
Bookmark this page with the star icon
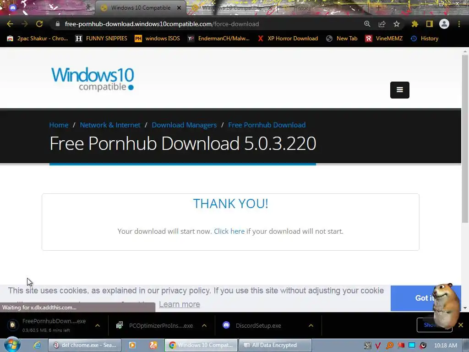(397, 24)
